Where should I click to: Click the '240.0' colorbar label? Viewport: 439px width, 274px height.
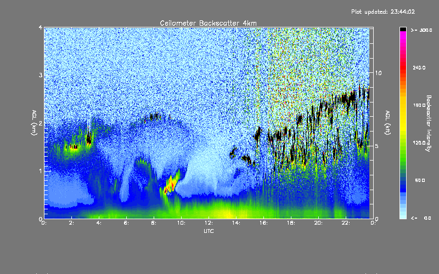419,67
